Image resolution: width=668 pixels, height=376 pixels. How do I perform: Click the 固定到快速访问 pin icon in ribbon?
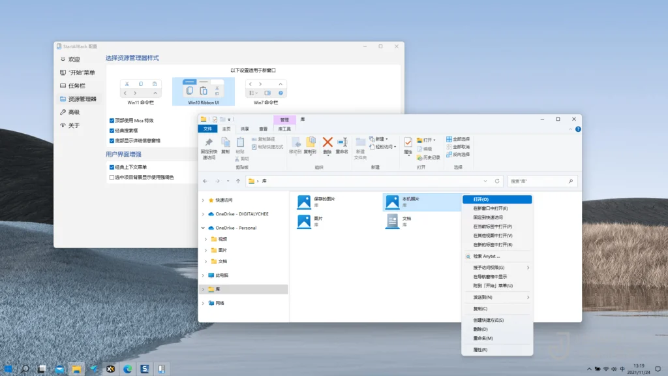(x=209, y=142)
